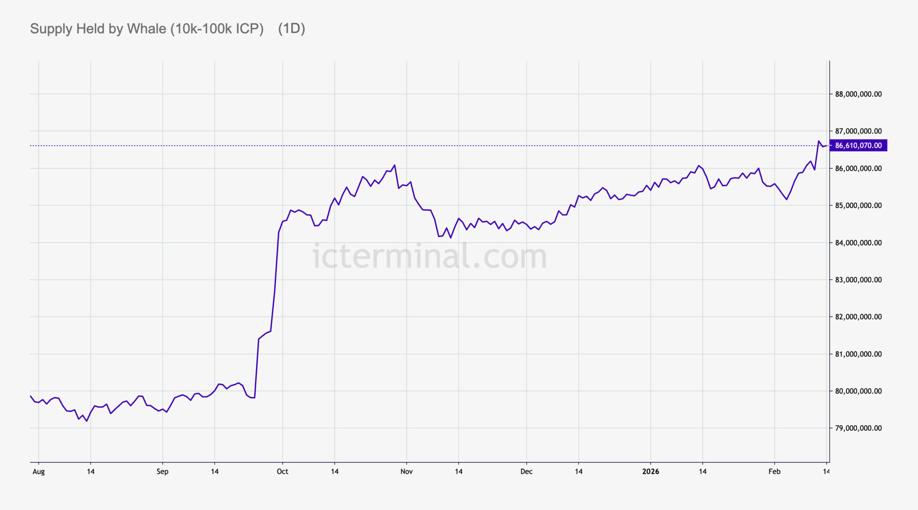The height and width of the screenshot is (510, 918).
Task: Click the 80,000,000.00 axis label
Action: [858, 391]
